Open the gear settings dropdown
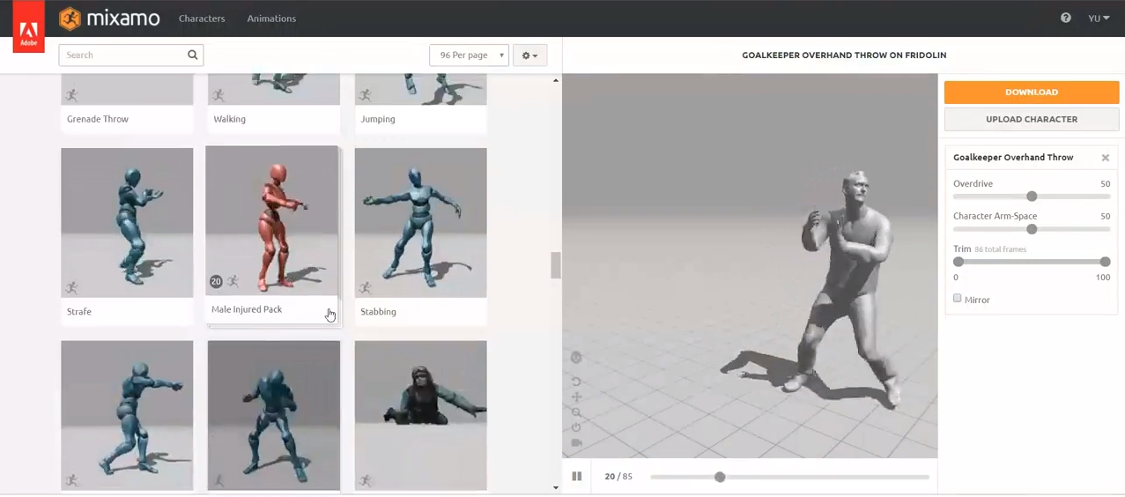 click(x=529, y=56)
